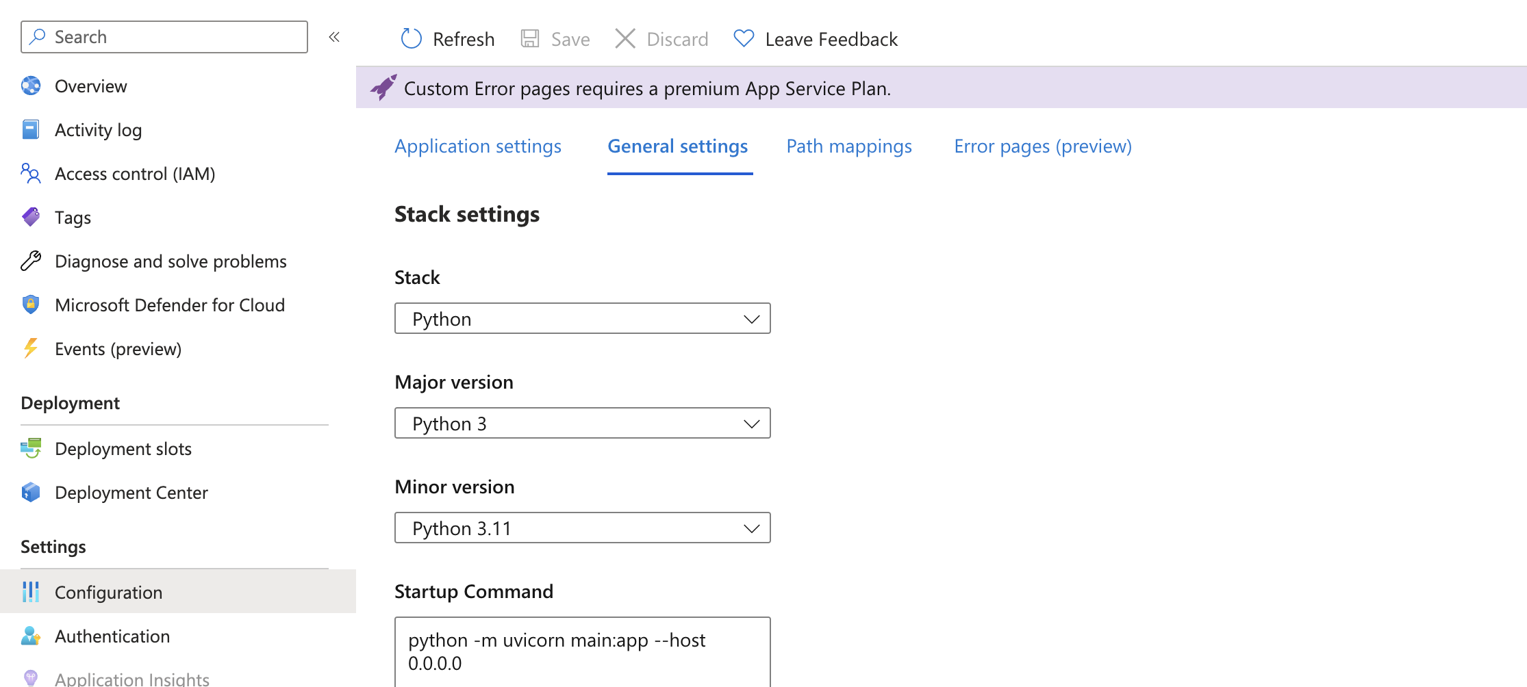Click the Overview globe icon
This screenshot has height=687, width=1527.
[x=31, y=86]
